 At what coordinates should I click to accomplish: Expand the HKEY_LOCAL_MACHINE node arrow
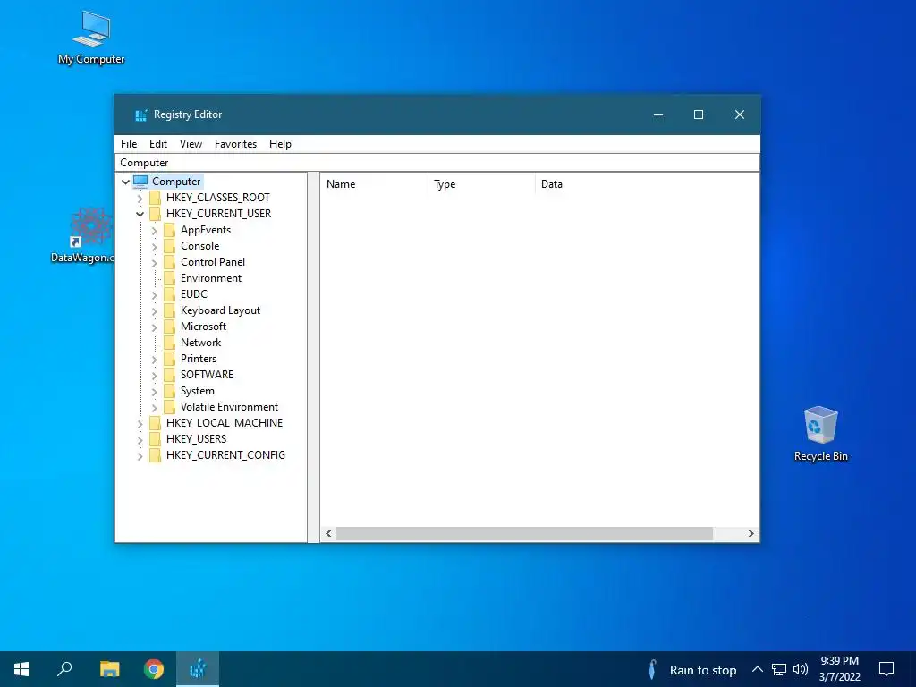(140, 423)
